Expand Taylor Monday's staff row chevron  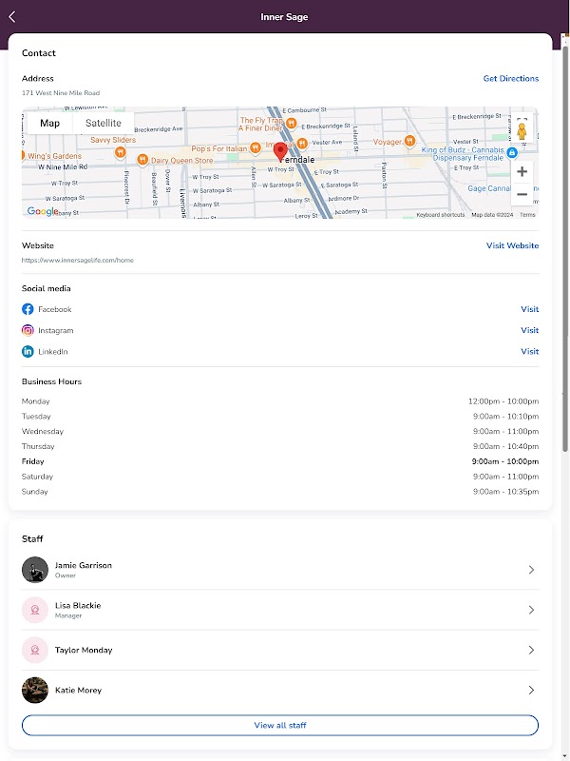tap(531, 650)
